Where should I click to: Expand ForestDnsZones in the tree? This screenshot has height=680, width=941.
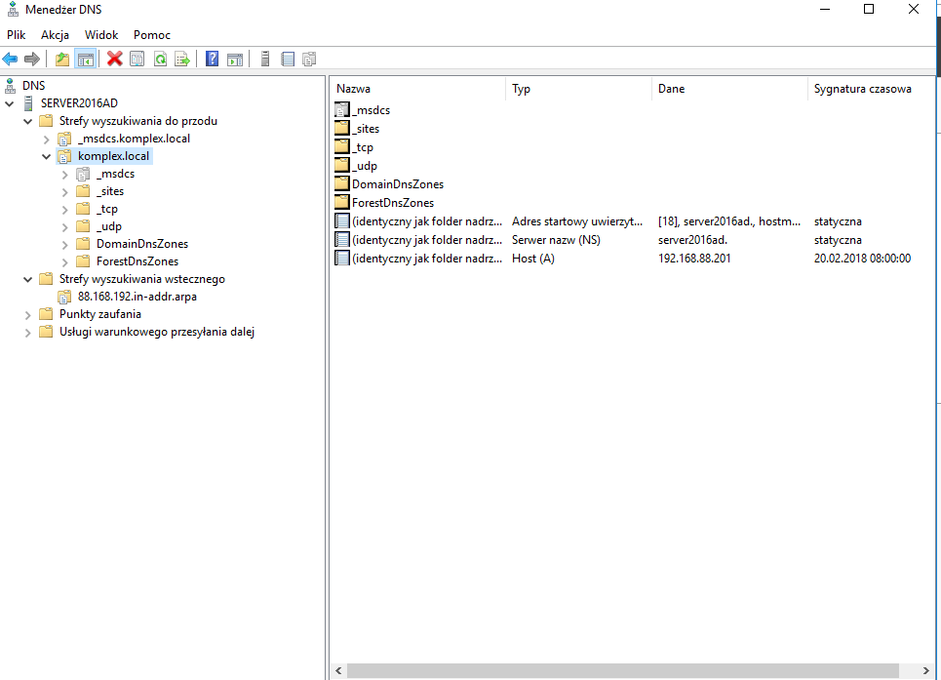click(64, 262)
